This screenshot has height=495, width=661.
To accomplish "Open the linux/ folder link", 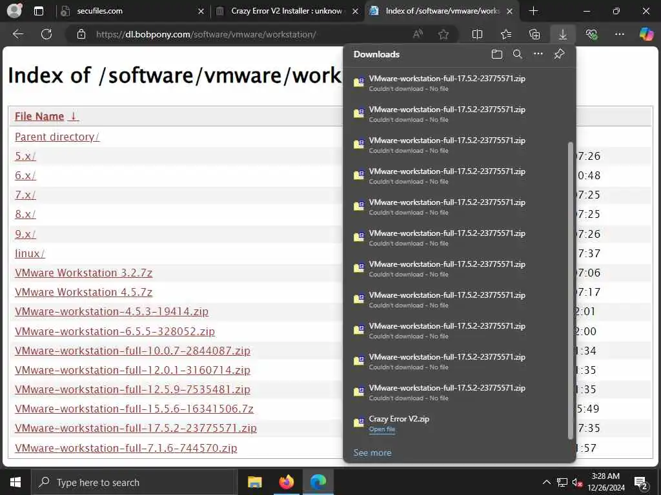I will pyautogui.click(x=30, y=253).
